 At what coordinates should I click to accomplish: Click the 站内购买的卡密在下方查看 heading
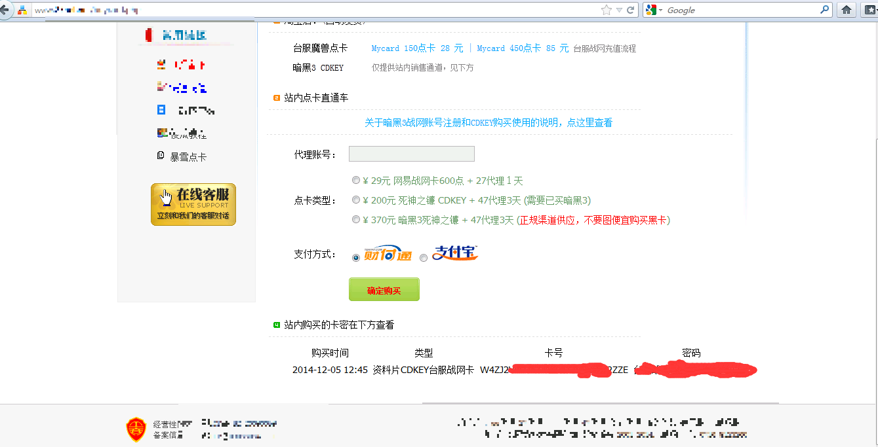click(x=339, y=325)
